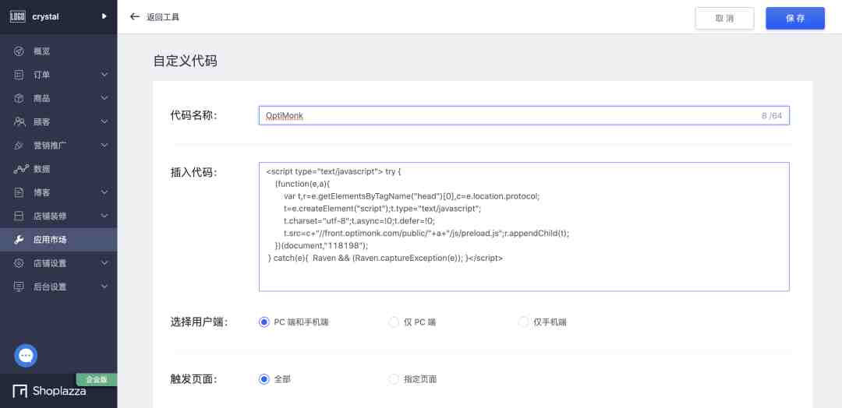Click the back arrow beside 返回工具
This screenshot has width=842, height=408.
pyautogui.click(x=135, y=16)
